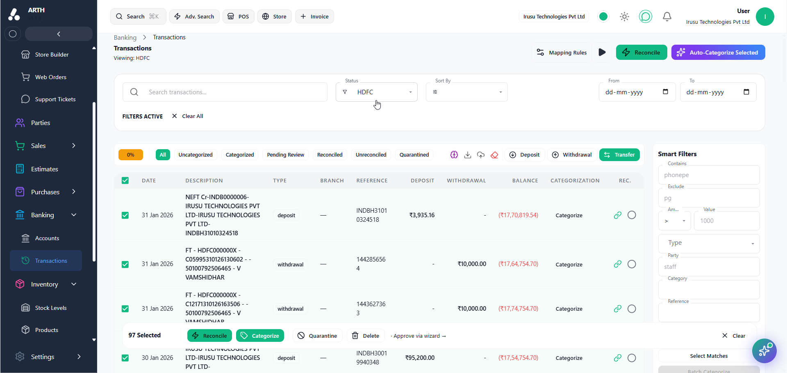Toggle light theme sun icon
The image size is (787, 373).
coord(624,16)
